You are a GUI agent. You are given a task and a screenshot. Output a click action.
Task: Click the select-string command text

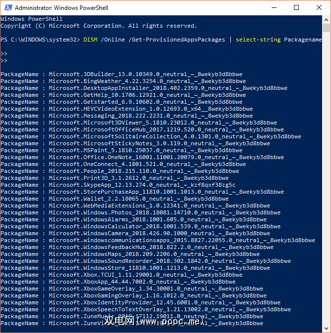(258, 40)
